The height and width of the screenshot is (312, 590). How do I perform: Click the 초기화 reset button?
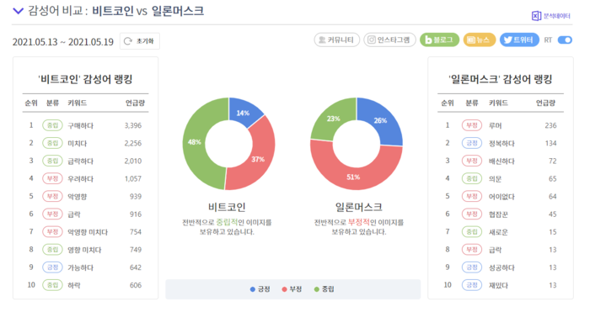pyautogui.click(x=140, y=41)
